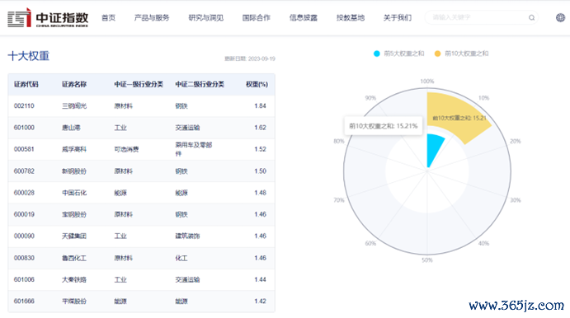Click the 证券代码 column header
The image size is (570, 318).
pos(26,84)
